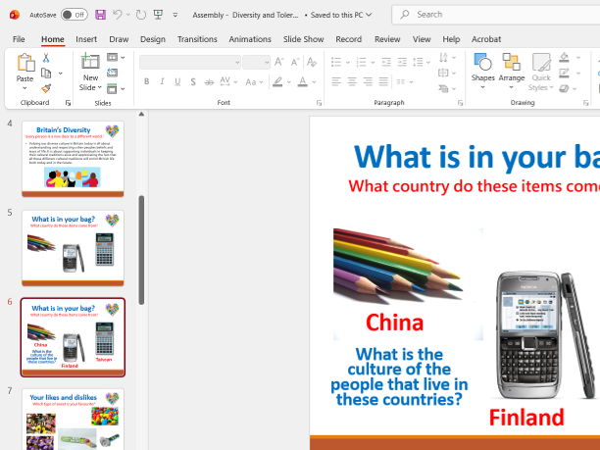Open Bullets dropdown arrow

tap(348, 62)
